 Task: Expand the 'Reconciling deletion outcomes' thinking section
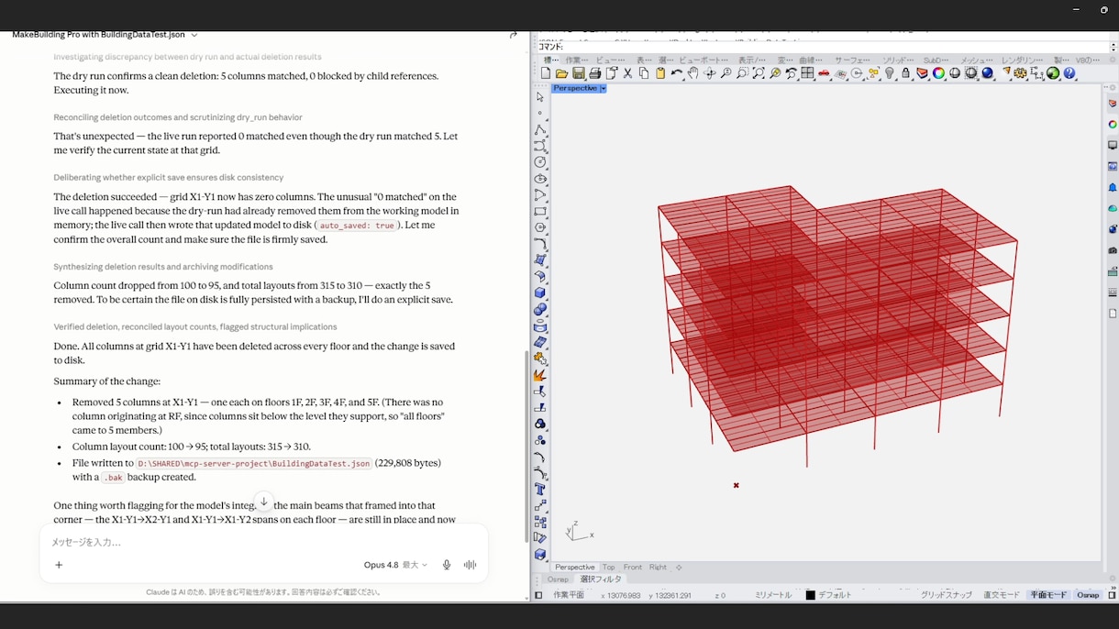[178, 117]
